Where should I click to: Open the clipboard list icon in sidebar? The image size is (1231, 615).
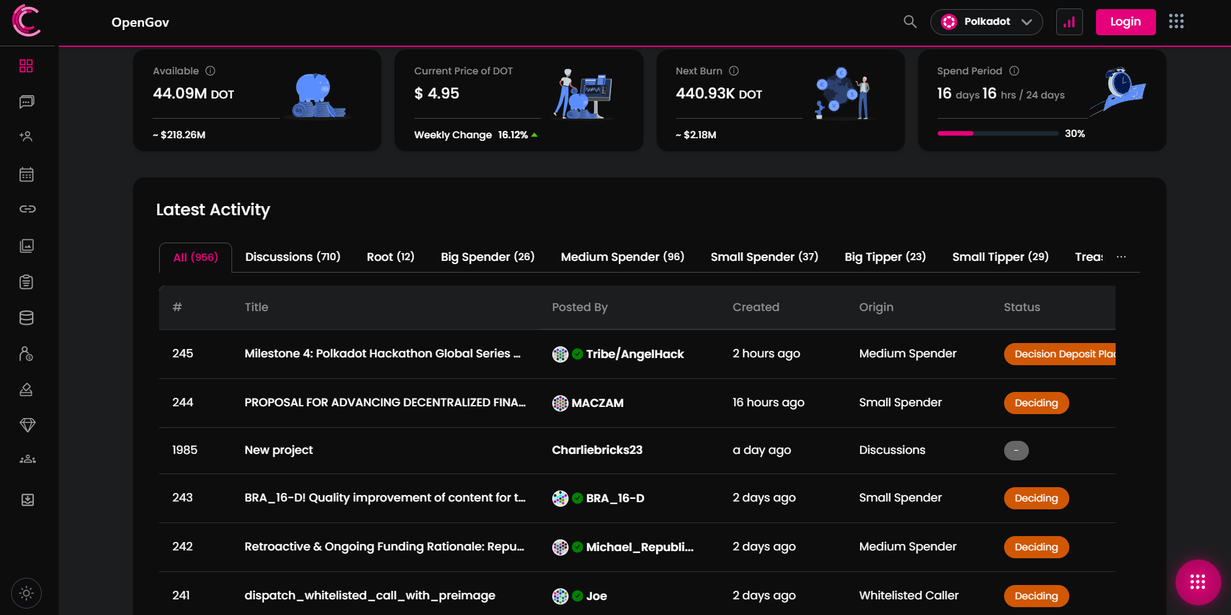pyautogui.click(x=26, y=282)
